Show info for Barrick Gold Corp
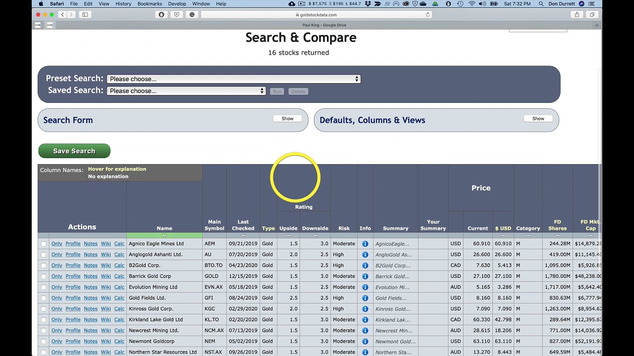Image resolution: width=634 pixels, height=356 pixels. pyautogui.click(x=365, y=276)
